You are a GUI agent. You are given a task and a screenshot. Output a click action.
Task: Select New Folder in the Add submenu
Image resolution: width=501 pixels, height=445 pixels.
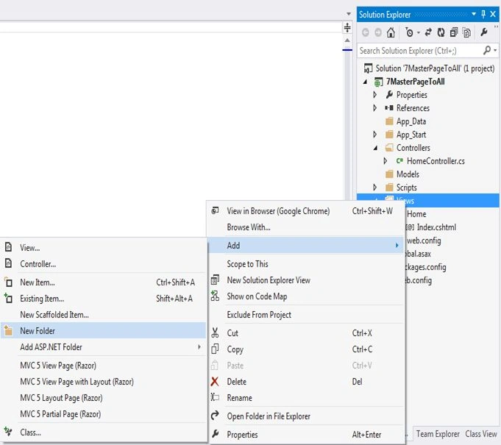coord(104,331)
